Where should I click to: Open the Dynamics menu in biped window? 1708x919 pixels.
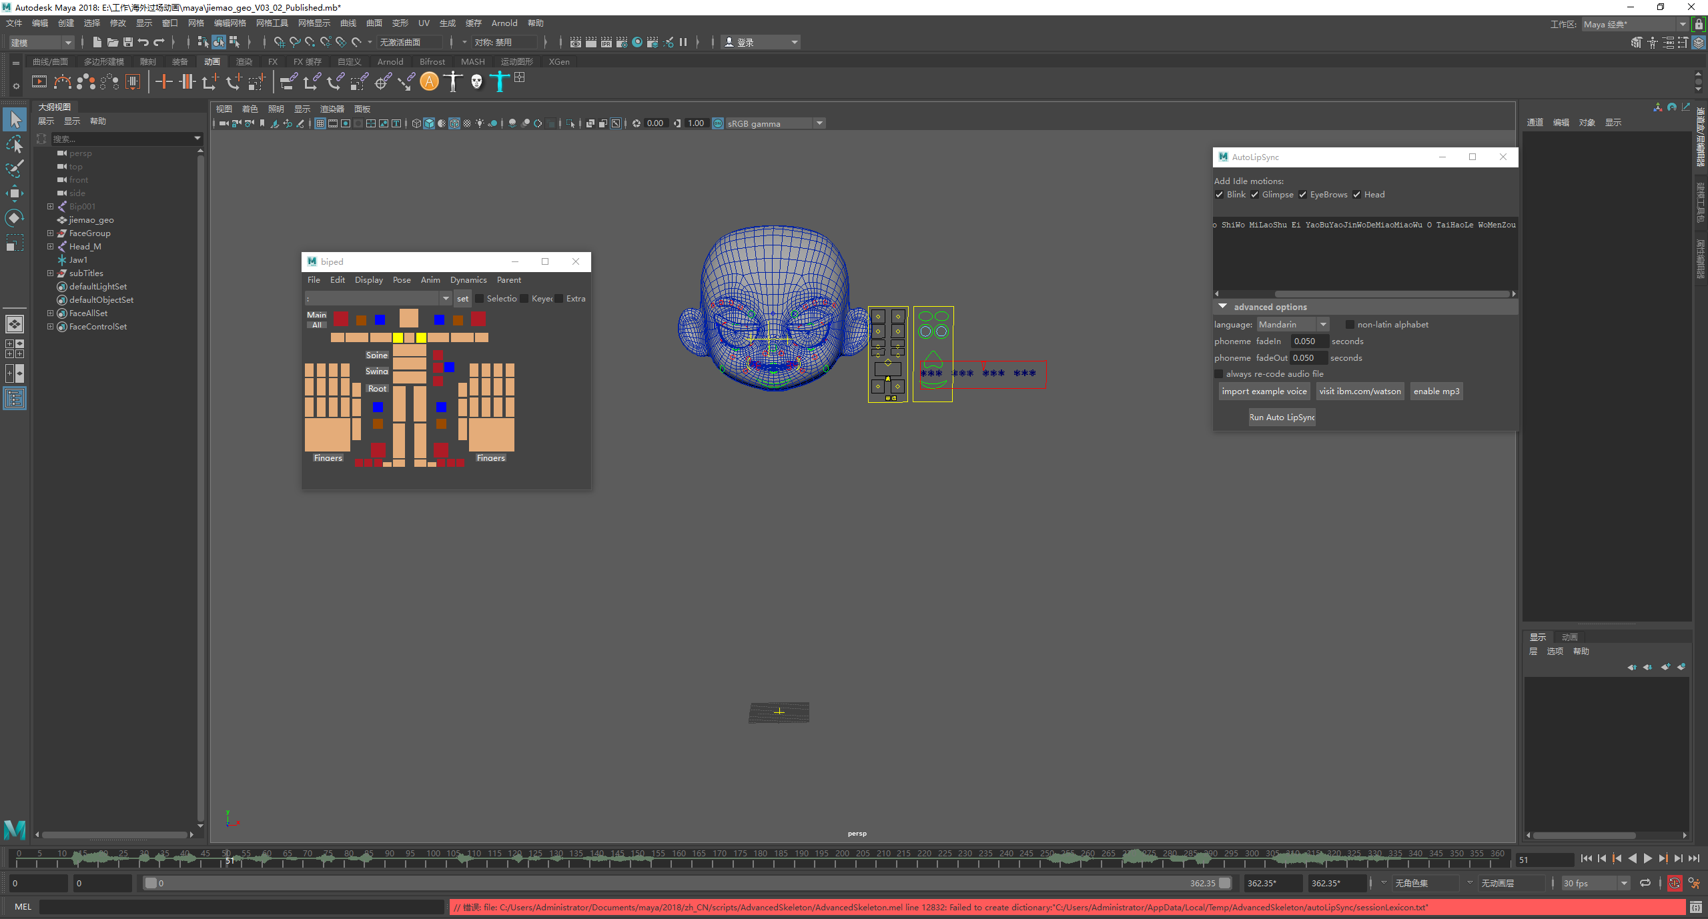coord(468,280)
